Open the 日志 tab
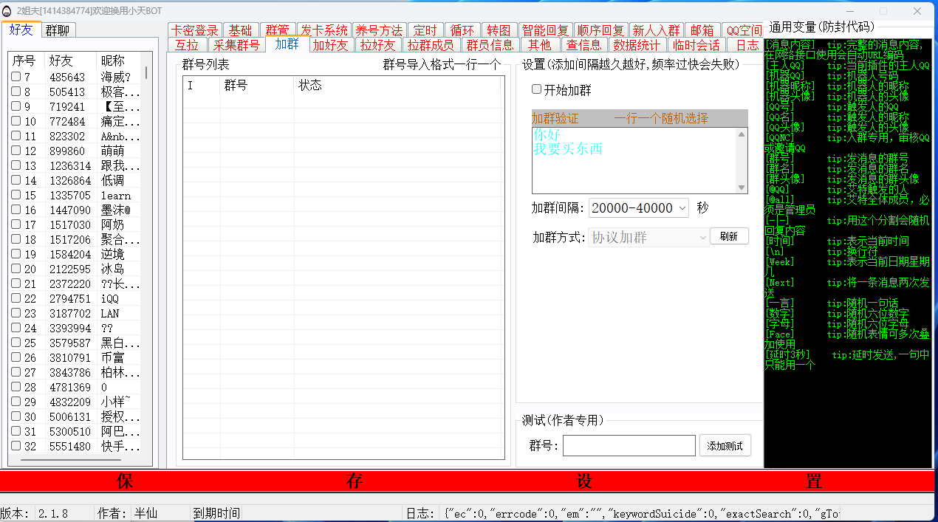This screenshot has width=938, height=522. point(747,45)
